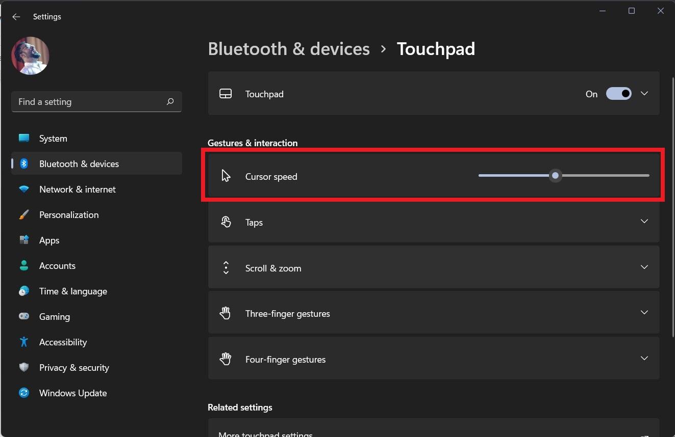
Task: Expand the Taps section chevron
Action: pyautogui.click(x=644, y=222)
